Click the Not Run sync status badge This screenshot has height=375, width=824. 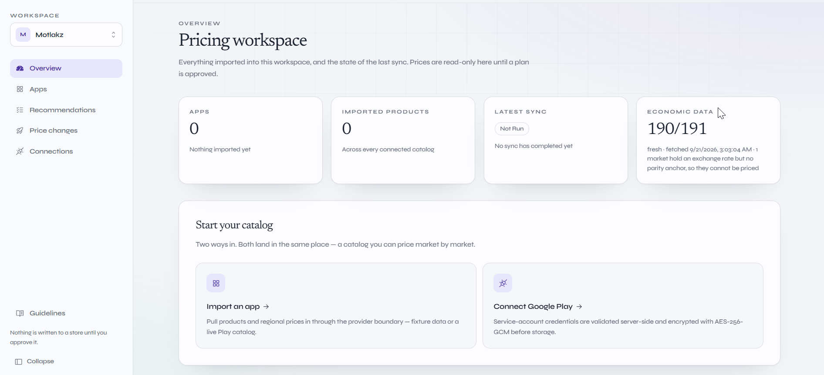pyautogui.click(x=512, y=129)
